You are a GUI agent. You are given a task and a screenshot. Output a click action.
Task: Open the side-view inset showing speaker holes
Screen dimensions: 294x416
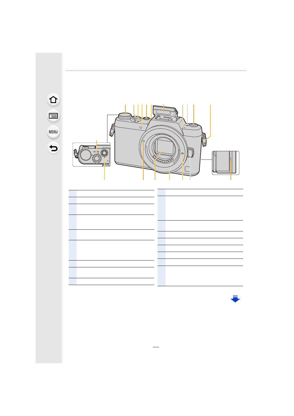pos(225,163)
